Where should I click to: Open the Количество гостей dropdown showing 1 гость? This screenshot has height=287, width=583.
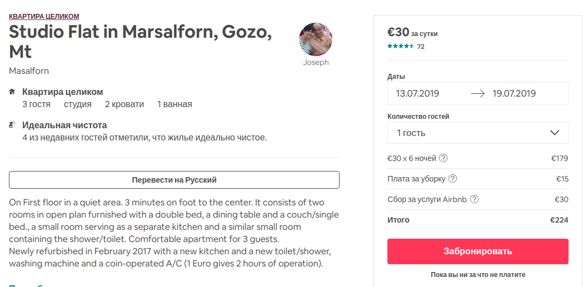477,133
